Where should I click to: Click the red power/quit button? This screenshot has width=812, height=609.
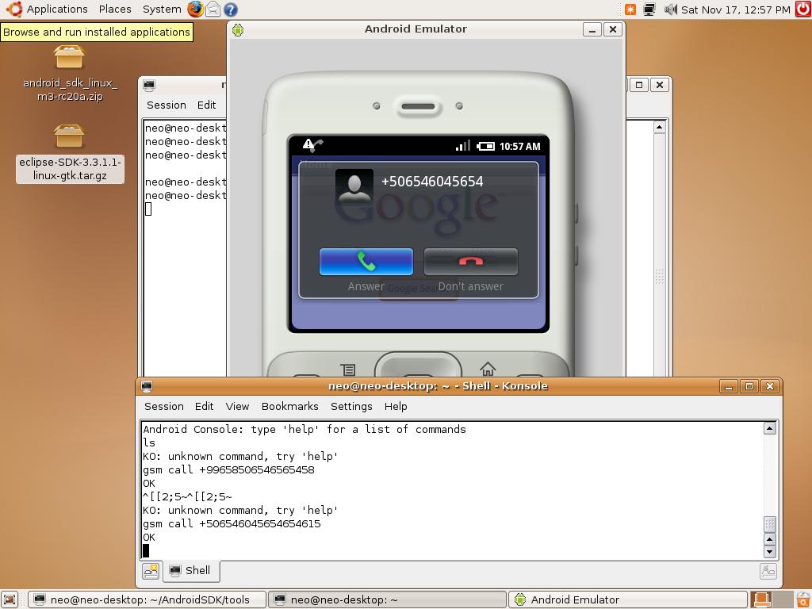click(803, 10)
